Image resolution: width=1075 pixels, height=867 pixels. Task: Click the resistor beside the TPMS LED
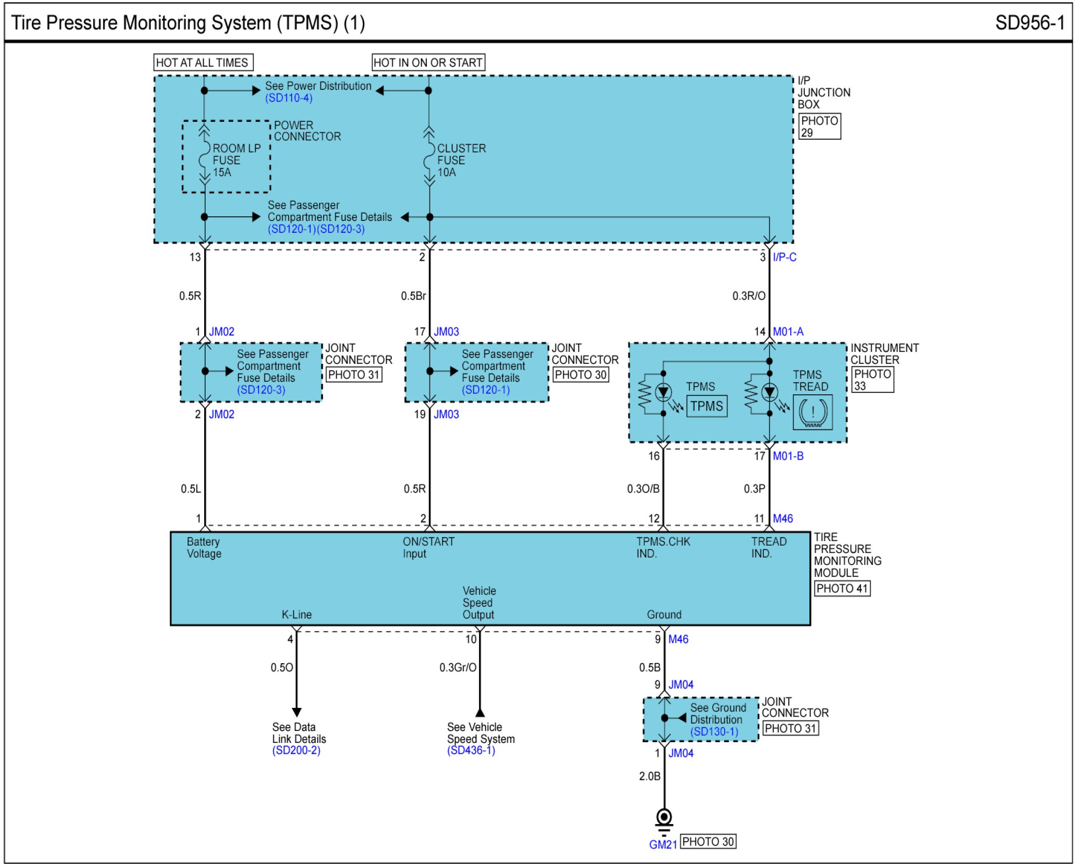(x=644, y=395)
